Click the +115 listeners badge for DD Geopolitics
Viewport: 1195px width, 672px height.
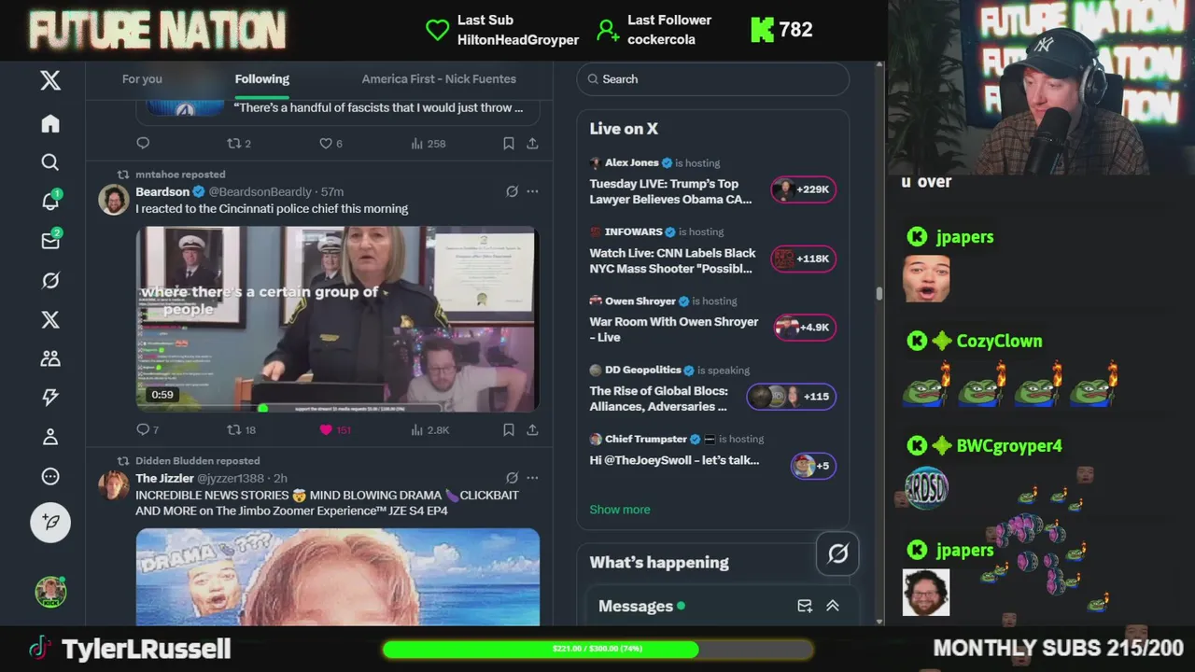pyautogui.click(x=792, y=397)
